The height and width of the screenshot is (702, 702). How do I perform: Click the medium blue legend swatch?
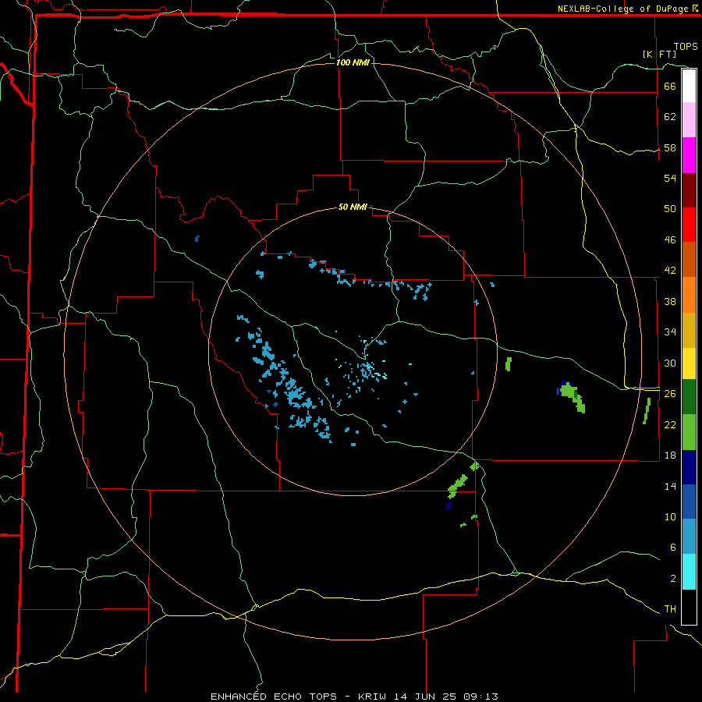pos(689,502)
